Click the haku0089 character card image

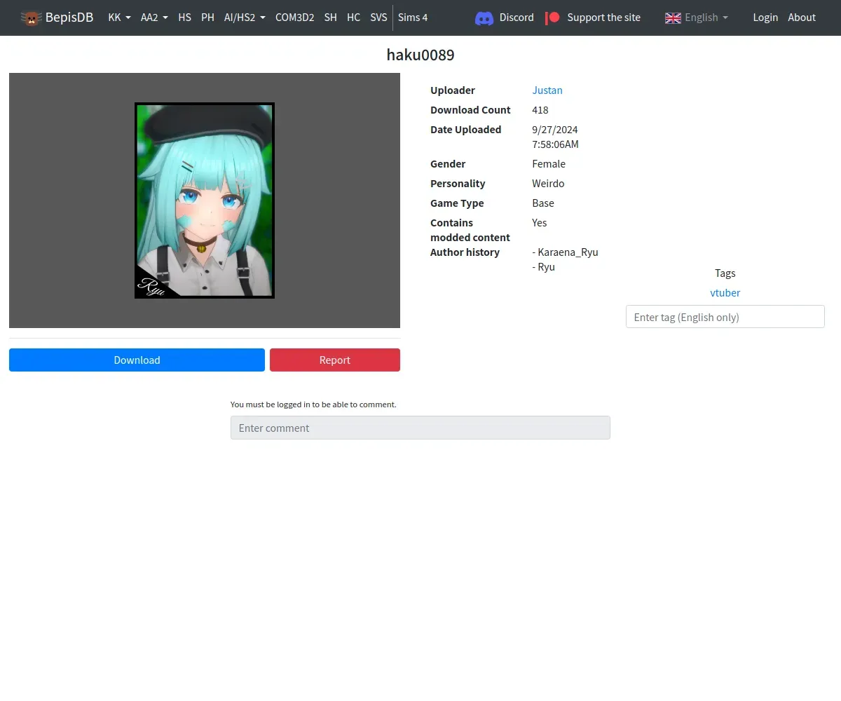[x=205, y=200]
